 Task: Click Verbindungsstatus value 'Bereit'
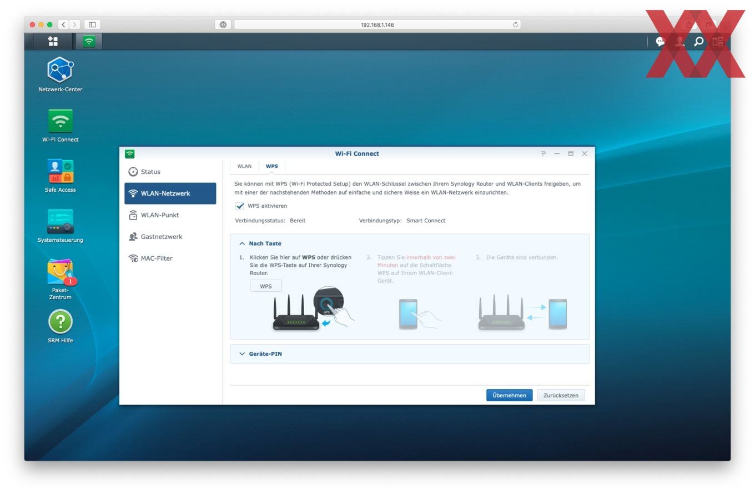click(x=298, y=221)
